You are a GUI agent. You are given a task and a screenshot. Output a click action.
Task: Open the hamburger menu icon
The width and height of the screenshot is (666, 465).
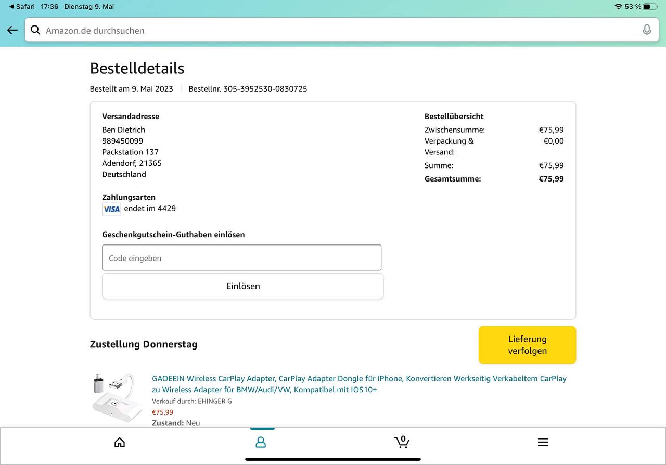pos(543,442)
